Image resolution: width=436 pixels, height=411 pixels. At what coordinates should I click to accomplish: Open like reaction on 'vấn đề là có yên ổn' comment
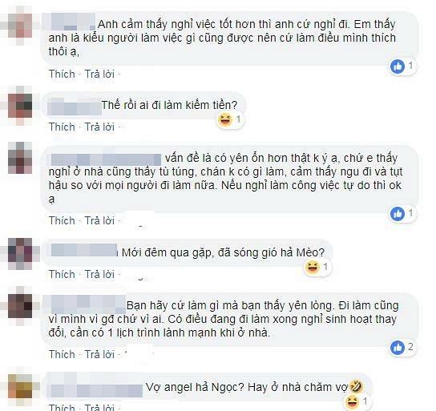[397, 214]
